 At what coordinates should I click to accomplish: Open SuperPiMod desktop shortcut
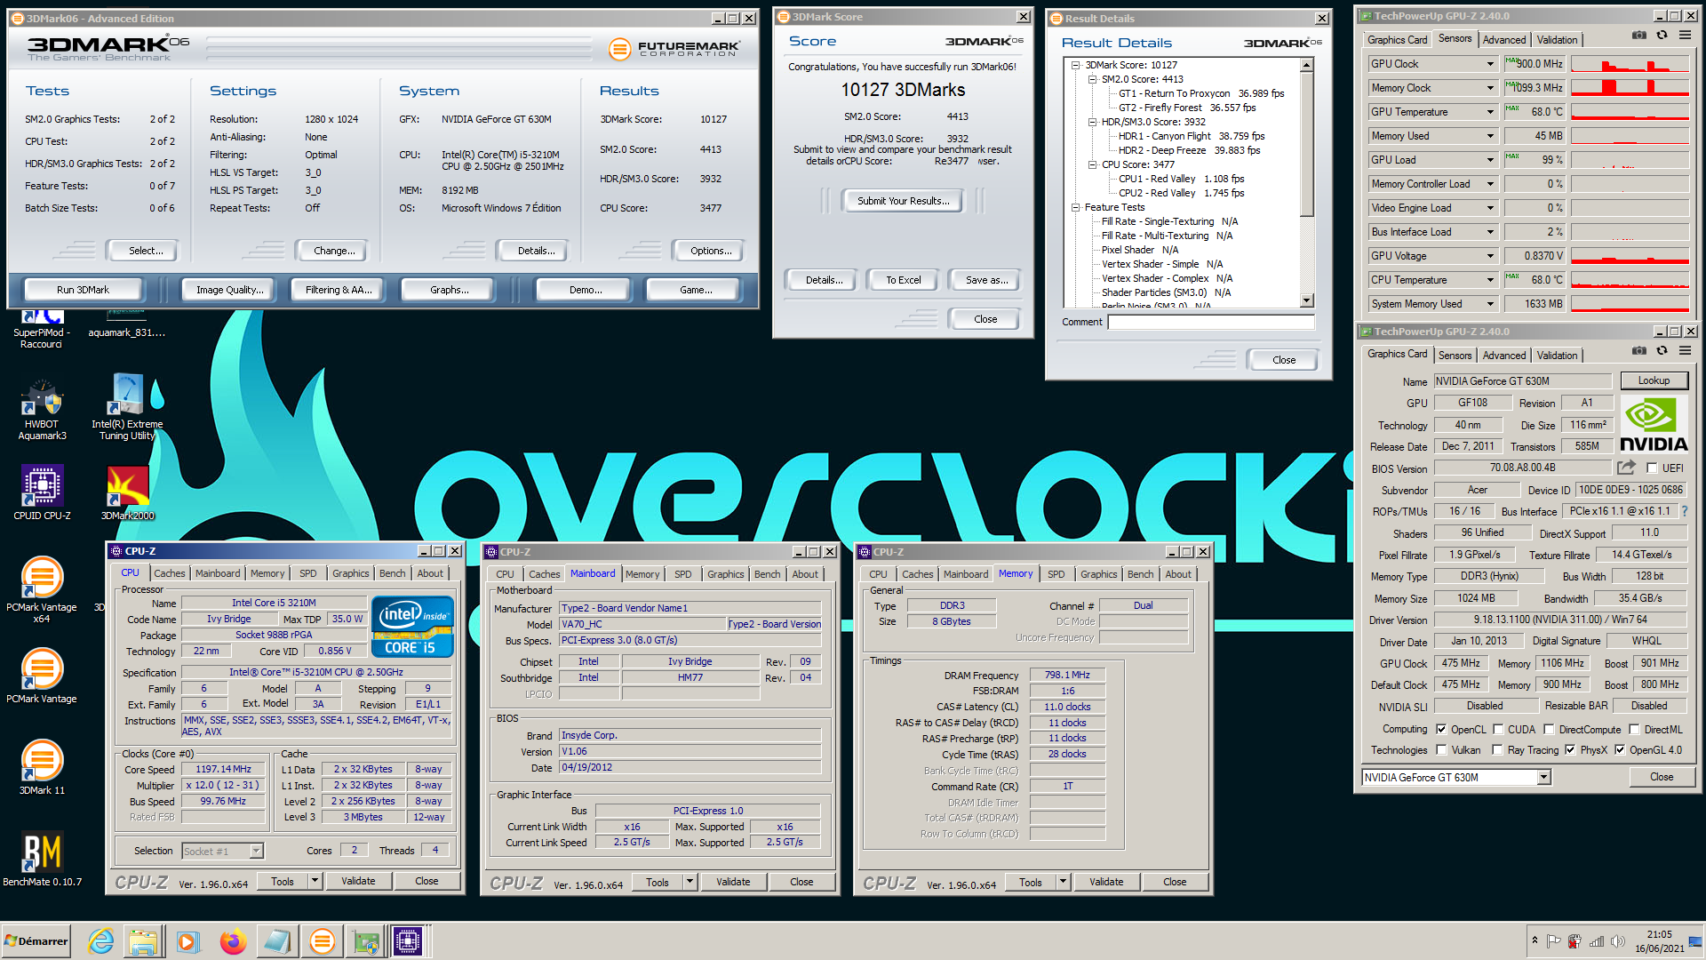coord(41,329)
